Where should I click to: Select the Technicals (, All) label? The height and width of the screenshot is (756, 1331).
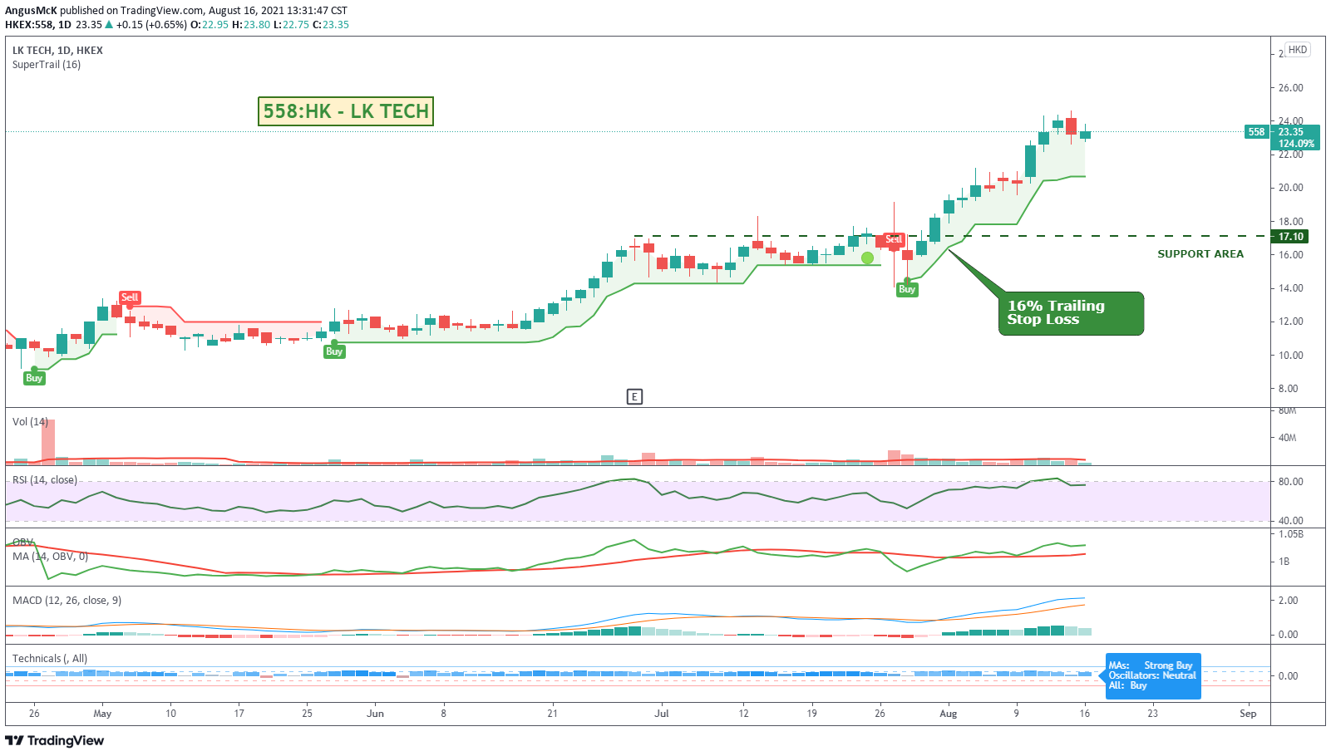[50, 659]
